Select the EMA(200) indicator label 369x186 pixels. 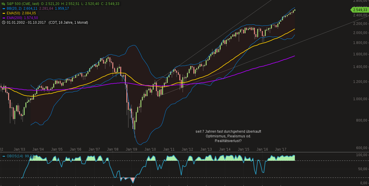tap(15, 18)
